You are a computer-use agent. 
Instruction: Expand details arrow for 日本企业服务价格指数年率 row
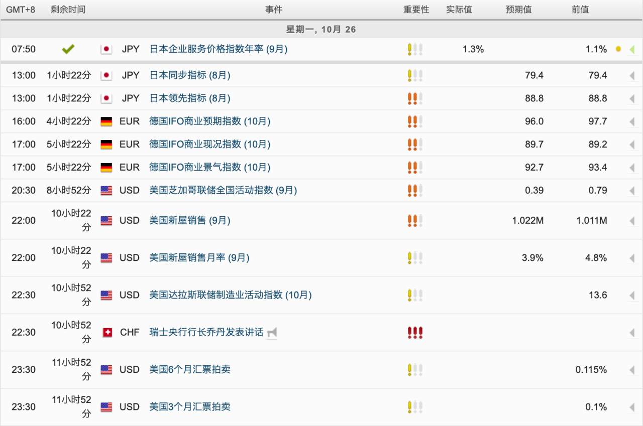click(632, 49)
